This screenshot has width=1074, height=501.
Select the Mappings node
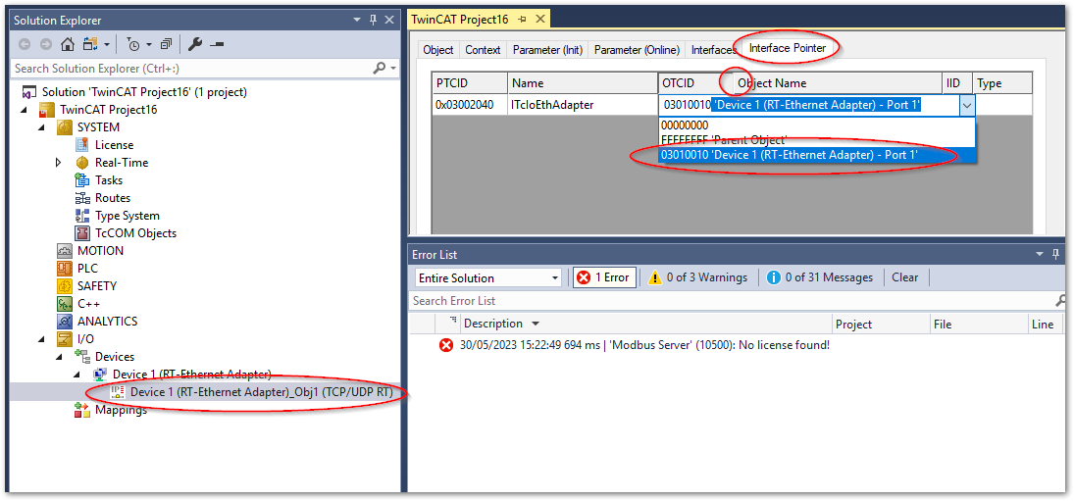(121, 410)
